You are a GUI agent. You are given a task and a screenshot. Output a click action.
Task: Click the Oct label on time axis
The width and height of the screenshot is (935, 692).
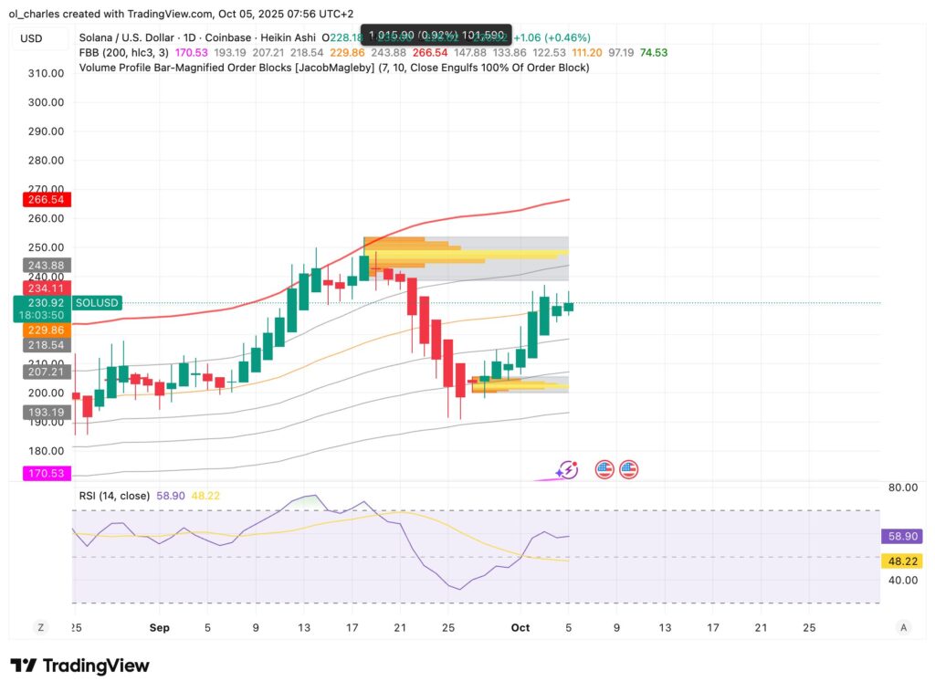click(520, 628)
